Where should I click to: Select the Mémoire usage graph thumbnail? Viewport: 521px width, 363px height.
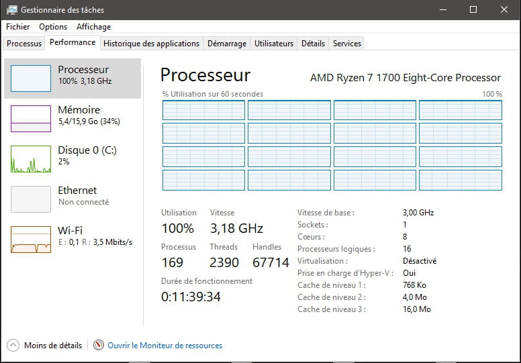pos(31,119)
